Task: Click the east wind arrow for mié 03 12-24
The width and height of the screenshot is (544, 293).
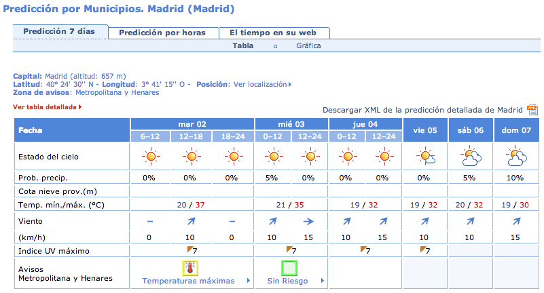Action: (x=308, y=221)
